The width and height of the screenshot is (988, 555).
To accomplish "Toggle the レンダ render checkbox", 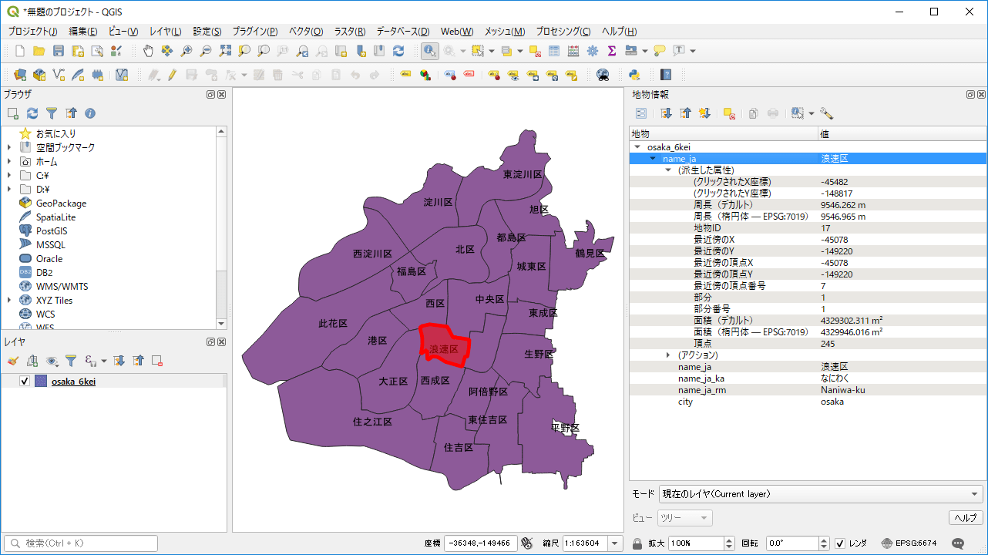I will click(841, 543).
